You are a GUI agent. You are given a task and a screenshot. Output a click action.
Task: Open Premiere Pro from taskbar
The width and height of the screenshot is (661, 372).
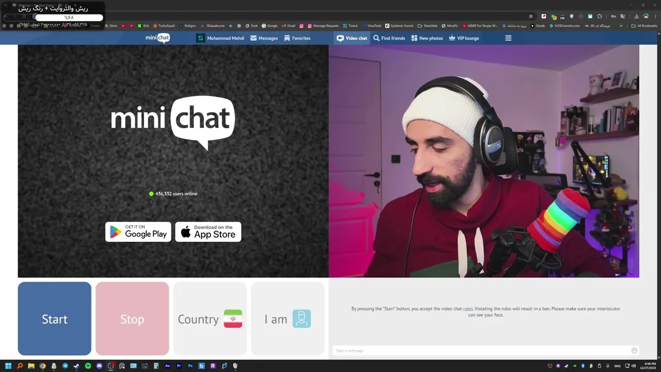179,366
